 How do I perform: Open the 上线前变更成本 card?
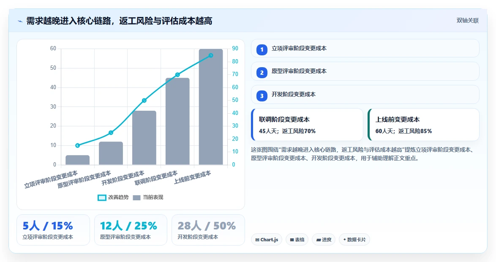pyautogui.click(x=424, y=125)
